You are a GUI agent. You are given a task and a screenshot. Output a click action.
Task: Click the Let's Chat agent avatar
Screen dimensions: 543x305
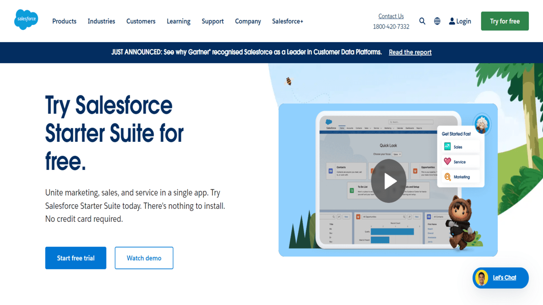482,277
